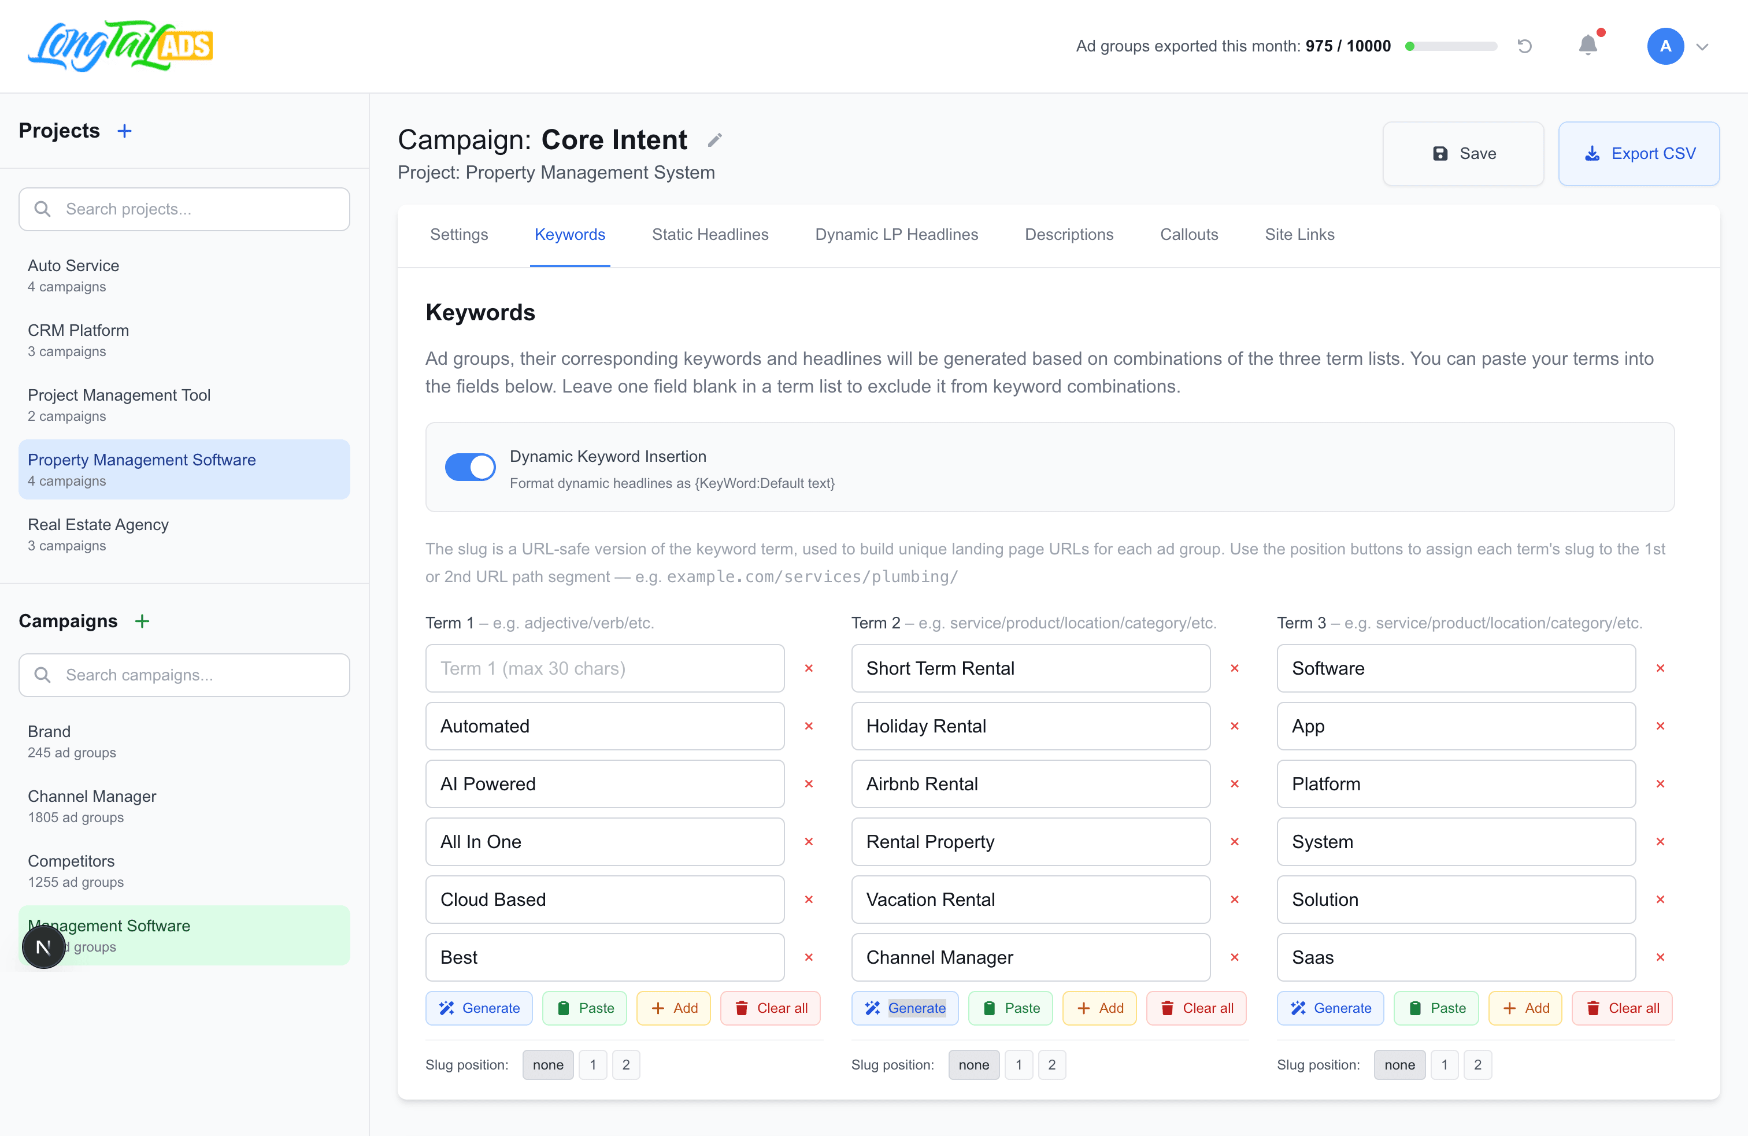
Task: Remove the Best term
Action: [x=809, y=957]
